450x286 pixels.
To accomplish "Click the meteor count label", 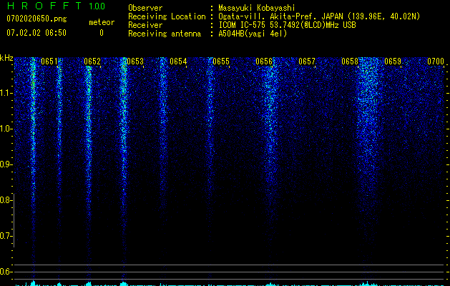I will pyautogui.click(x=102, y=22).
